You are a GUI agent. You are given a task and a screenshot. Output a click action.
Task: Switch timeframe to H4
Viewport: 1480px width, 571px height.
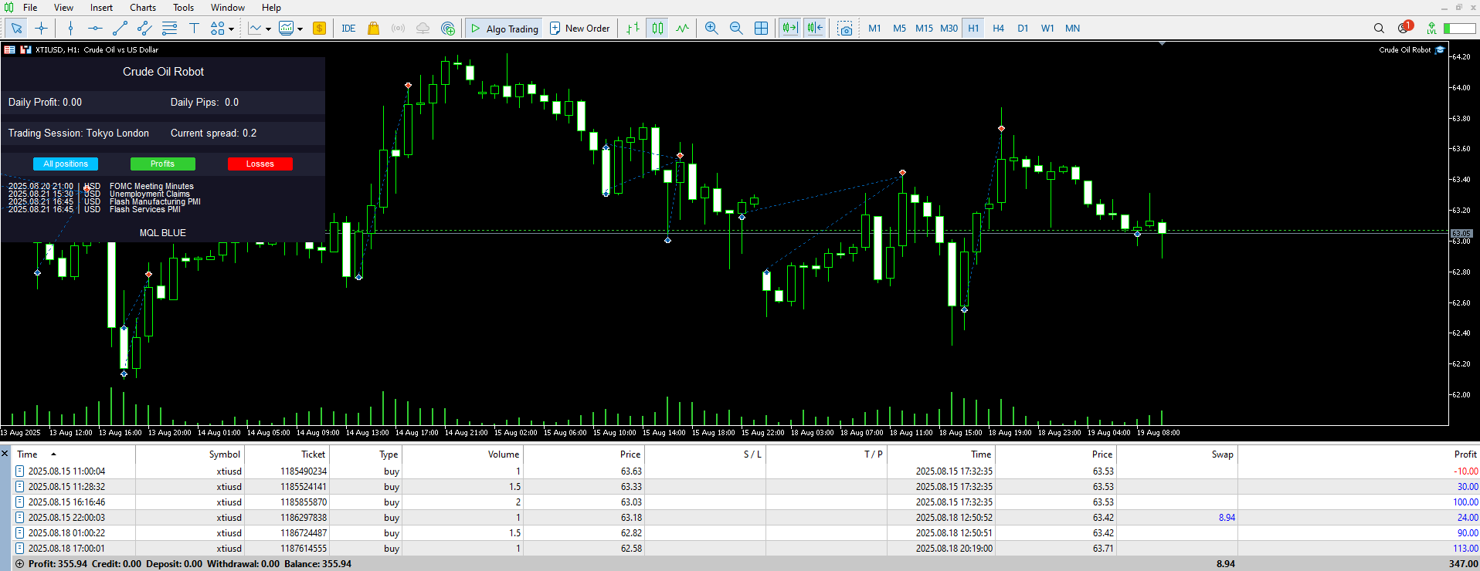click(x=998, y=29)
